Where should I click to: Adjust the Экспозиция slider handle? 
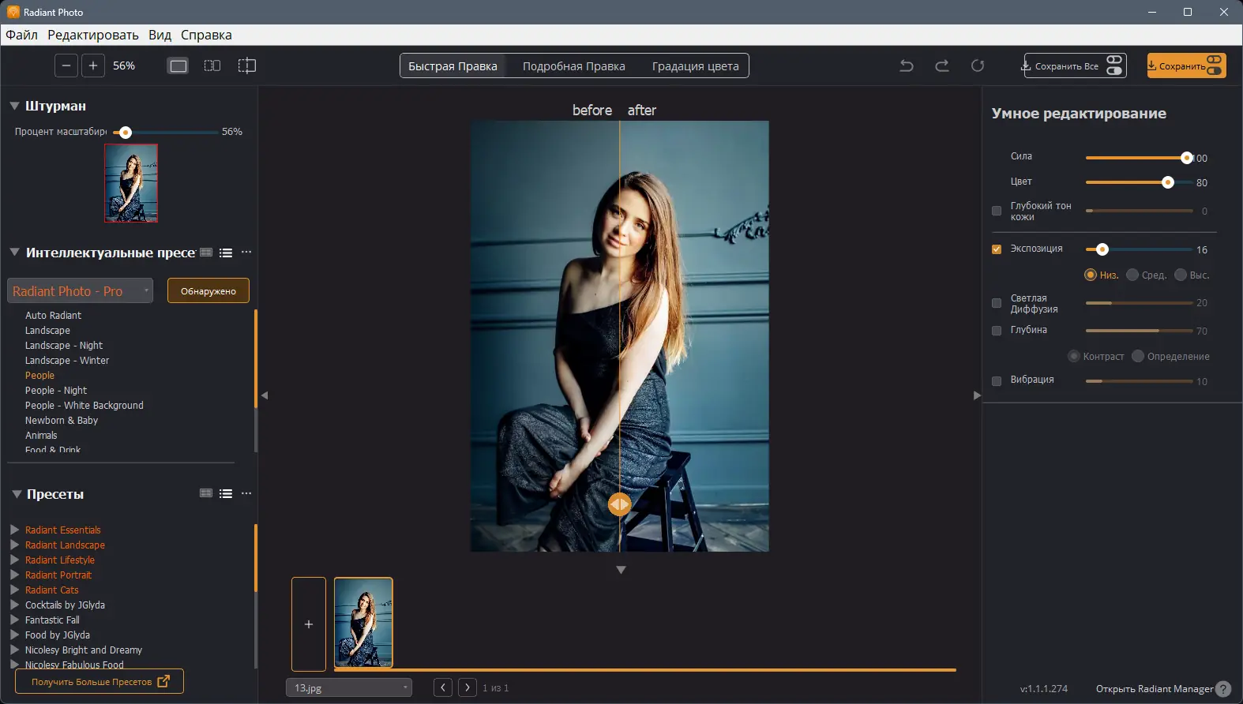tap(1102, 249)
